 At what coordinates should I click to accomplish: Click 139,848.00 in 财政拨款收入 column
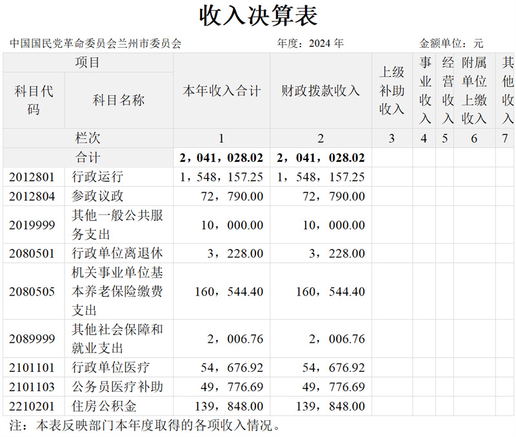coord(331,407)
